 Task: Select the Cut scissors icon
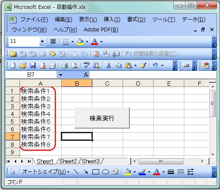pos(109,65)
